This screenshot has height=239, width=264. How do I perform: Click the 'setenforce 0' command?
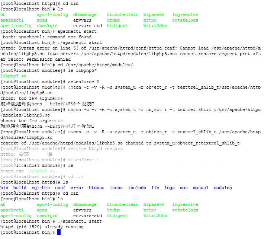(x=84, y=82)
